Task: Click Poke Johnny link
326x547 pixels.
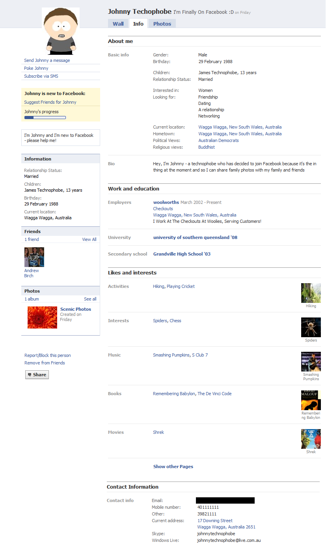Action: pyautogui.click(x=36, y=68)
